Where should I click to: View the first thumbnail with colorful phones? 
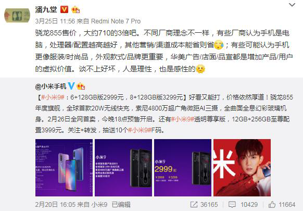point(64,168)
